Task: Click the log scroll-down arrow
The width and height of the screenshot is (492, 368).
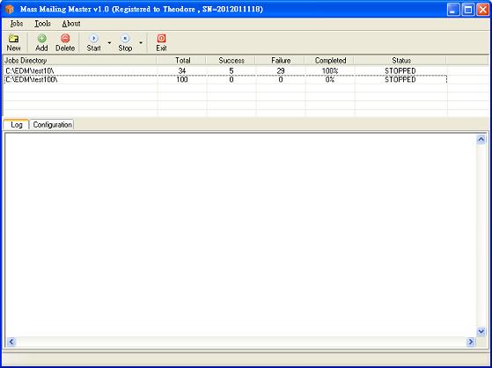Action: (x=481, y=331)
